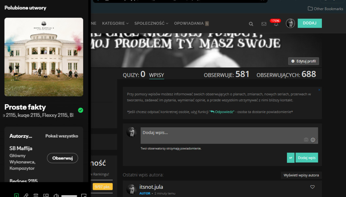Open the messages envelope icon

[x=264, y=24]
